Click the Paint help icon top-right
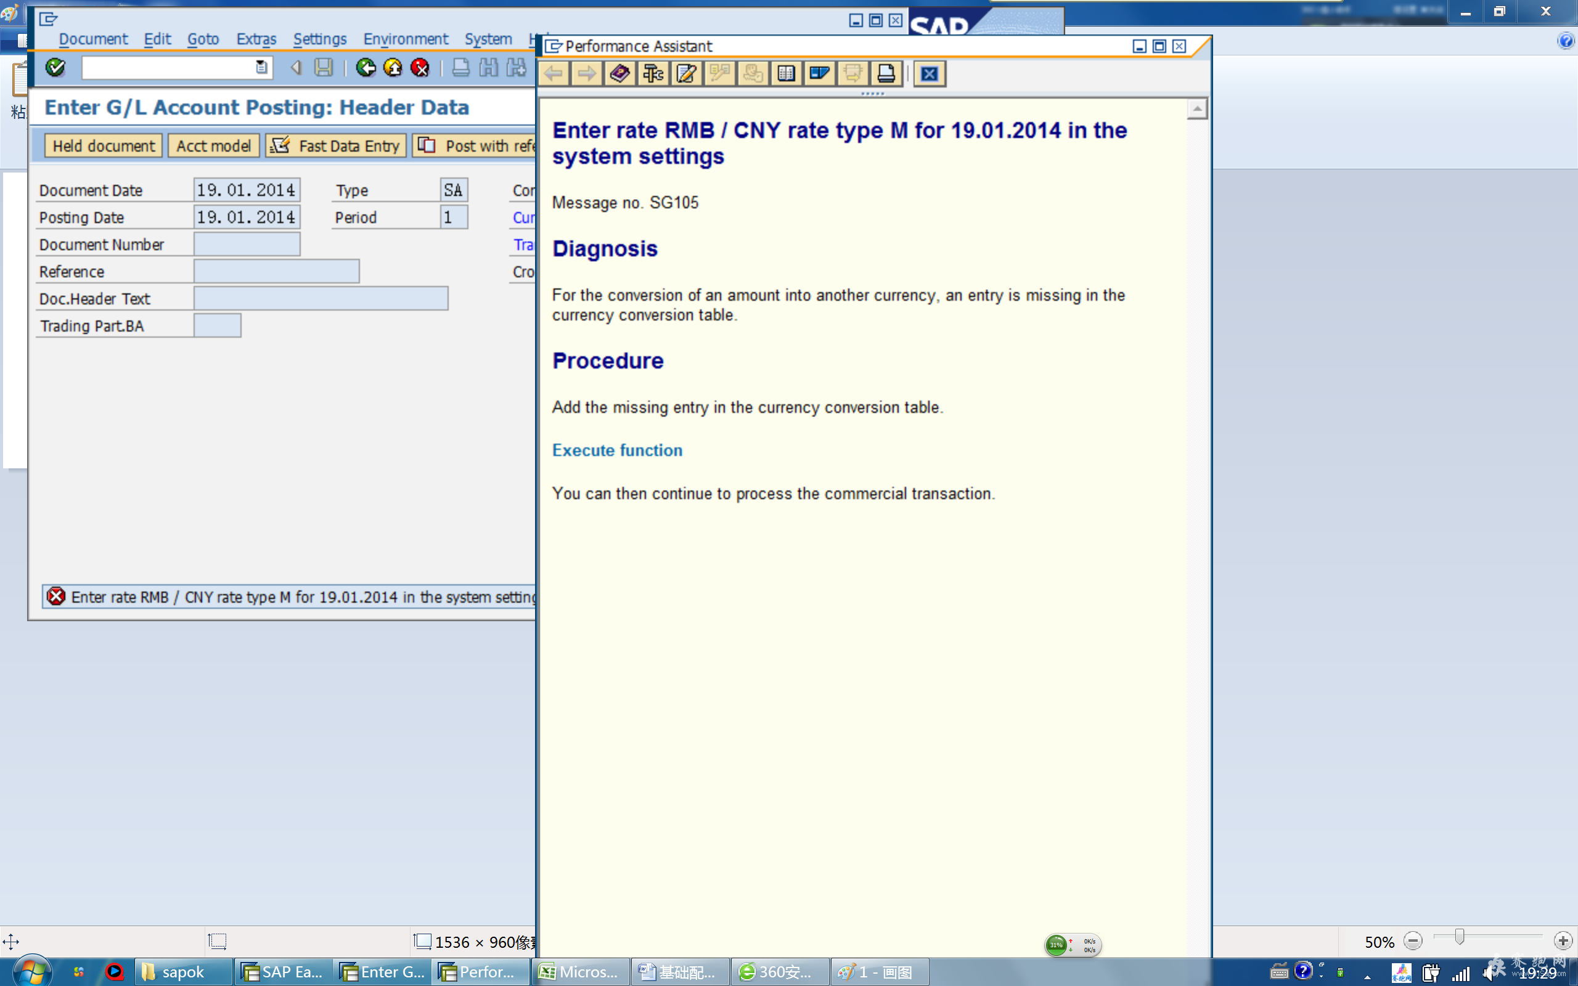The width and height of the screenshot is (1578, 986). coord(1566,41)
